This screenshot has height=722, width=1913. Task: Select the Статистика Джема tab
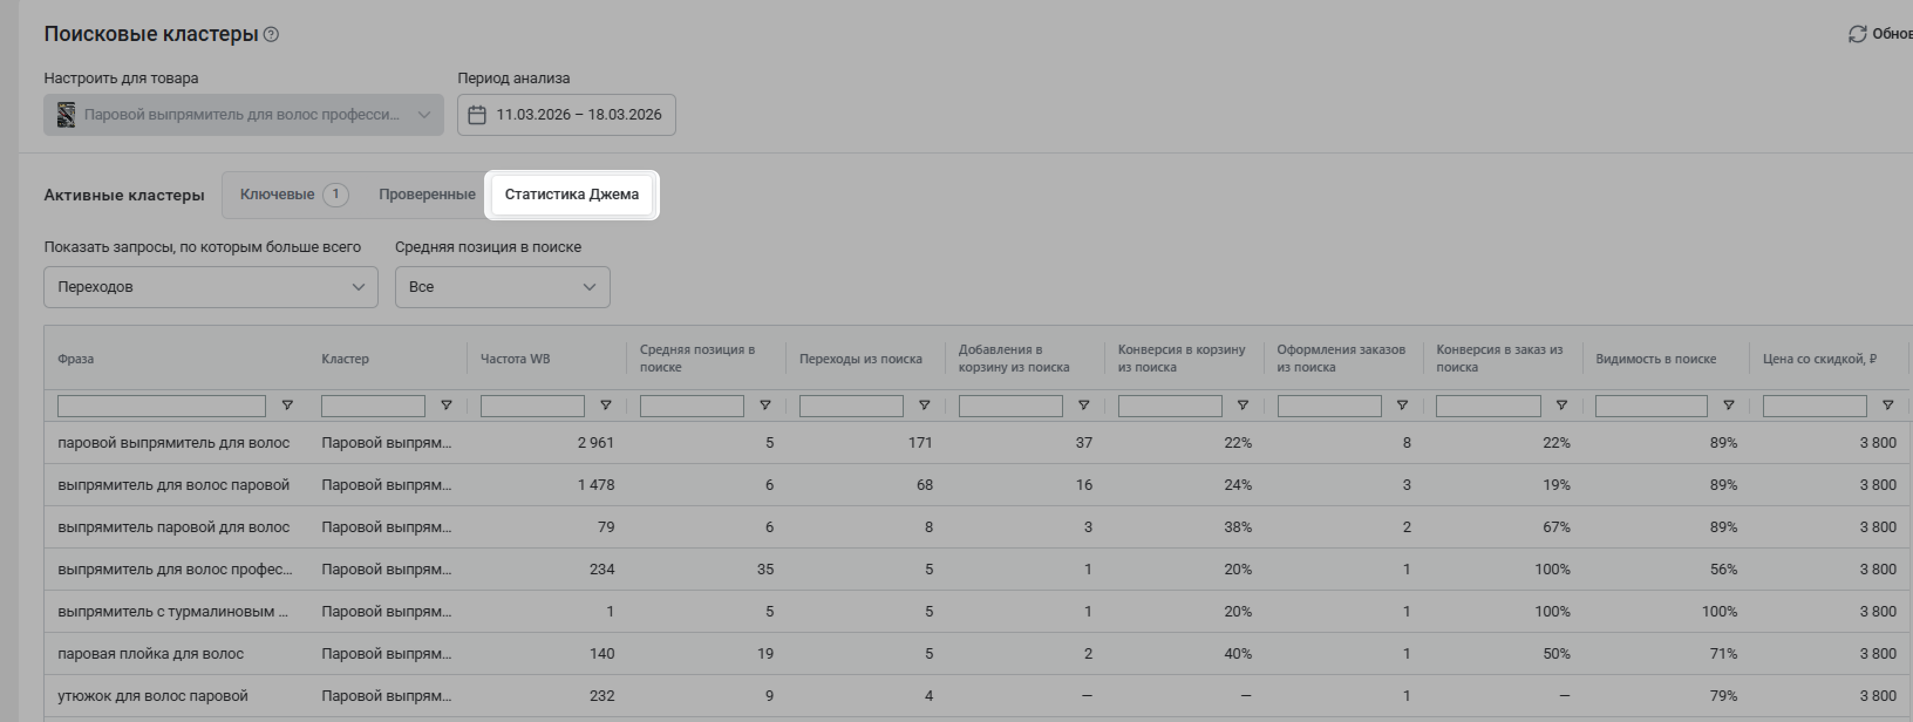click(x=571, y=195)
